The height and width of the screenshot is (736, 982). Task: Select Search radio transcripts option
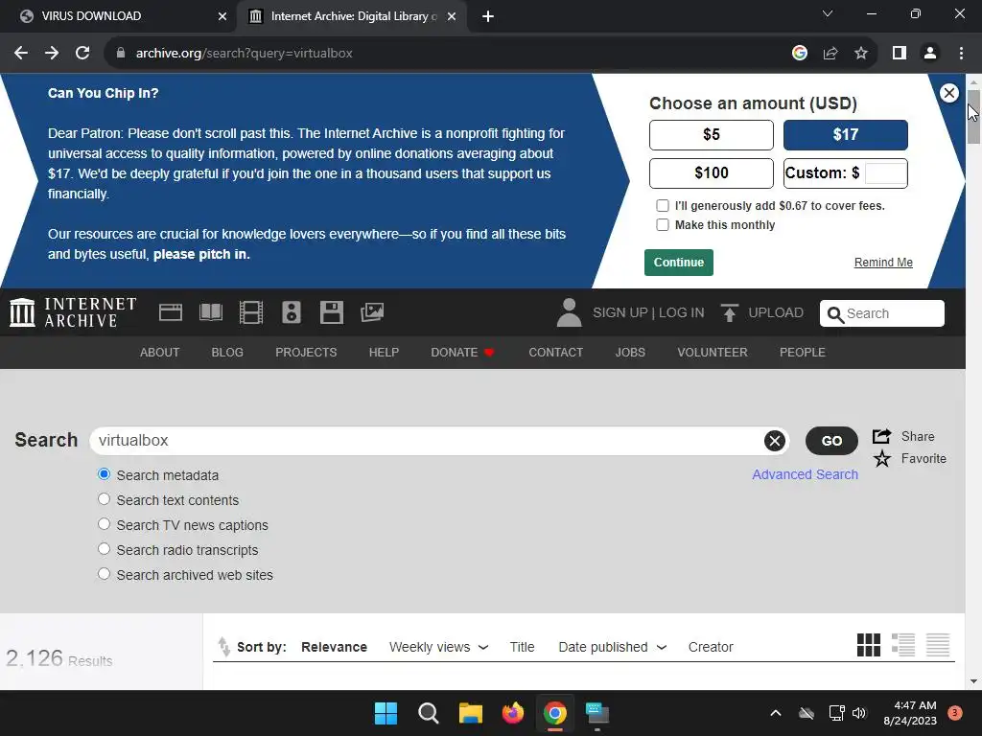point(104,549)
